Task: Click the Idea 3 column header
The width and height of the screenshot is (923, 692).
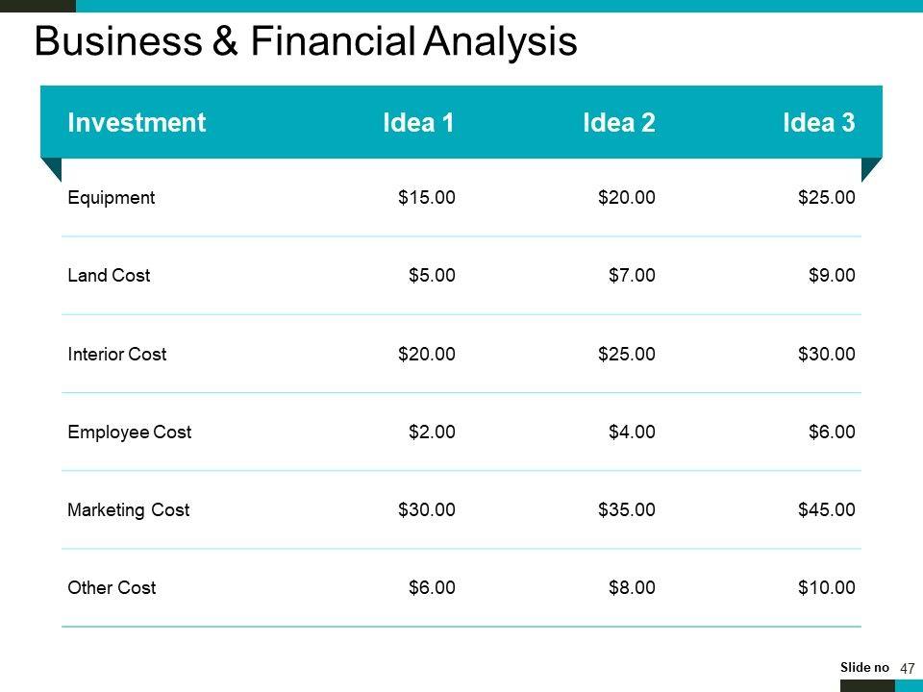Action: coord(819,122)
